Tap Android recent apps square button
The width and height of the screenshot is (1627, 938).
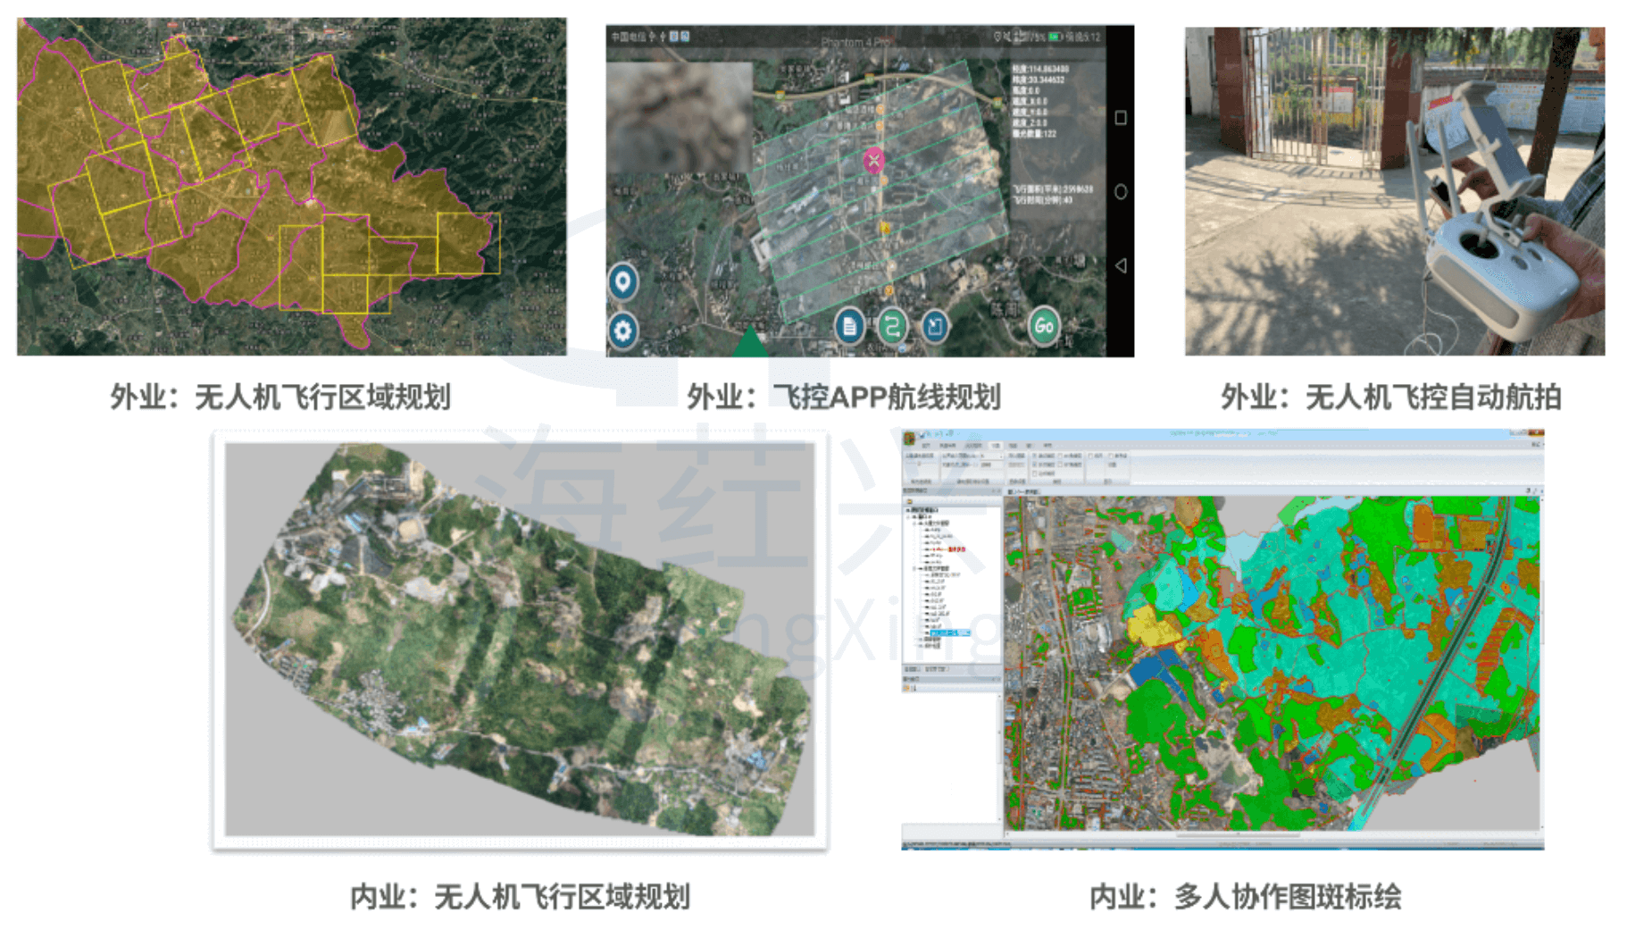(x=1120, y=118)
